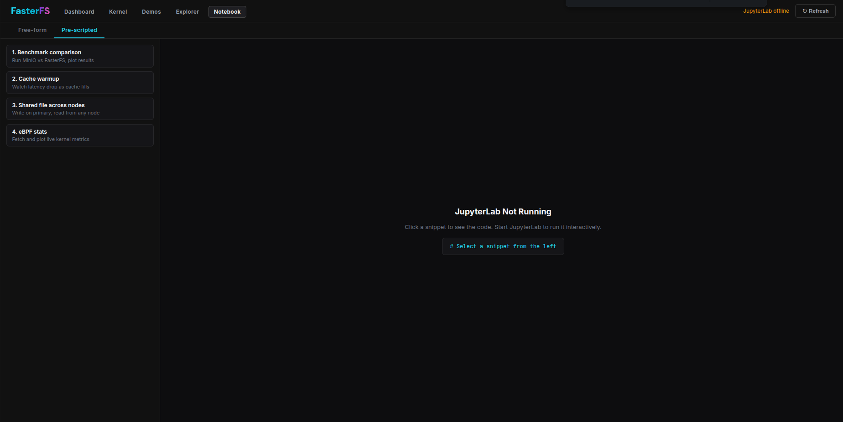Image resolution: width=843 pixels, height=422 pixels.
Task: Click the 'Select a snippet' code placeholder
Action: click(x=503, y=246)
